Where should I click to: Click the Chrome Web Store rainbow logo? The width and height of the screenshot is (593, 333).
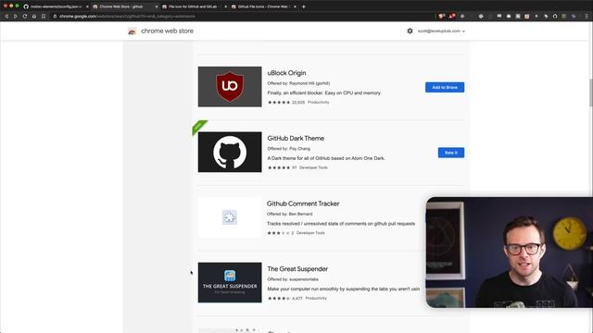tap(132, 31)
